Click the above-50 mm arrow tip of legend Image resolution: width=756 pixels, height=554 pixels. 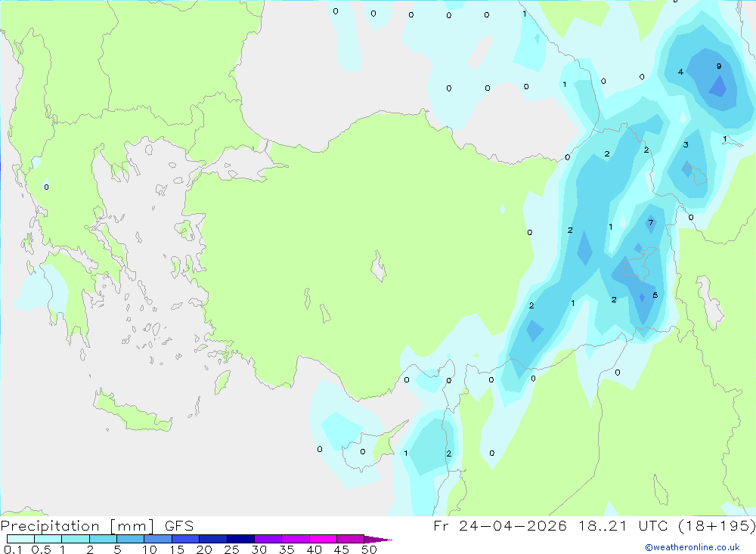(x=378, y=539)
